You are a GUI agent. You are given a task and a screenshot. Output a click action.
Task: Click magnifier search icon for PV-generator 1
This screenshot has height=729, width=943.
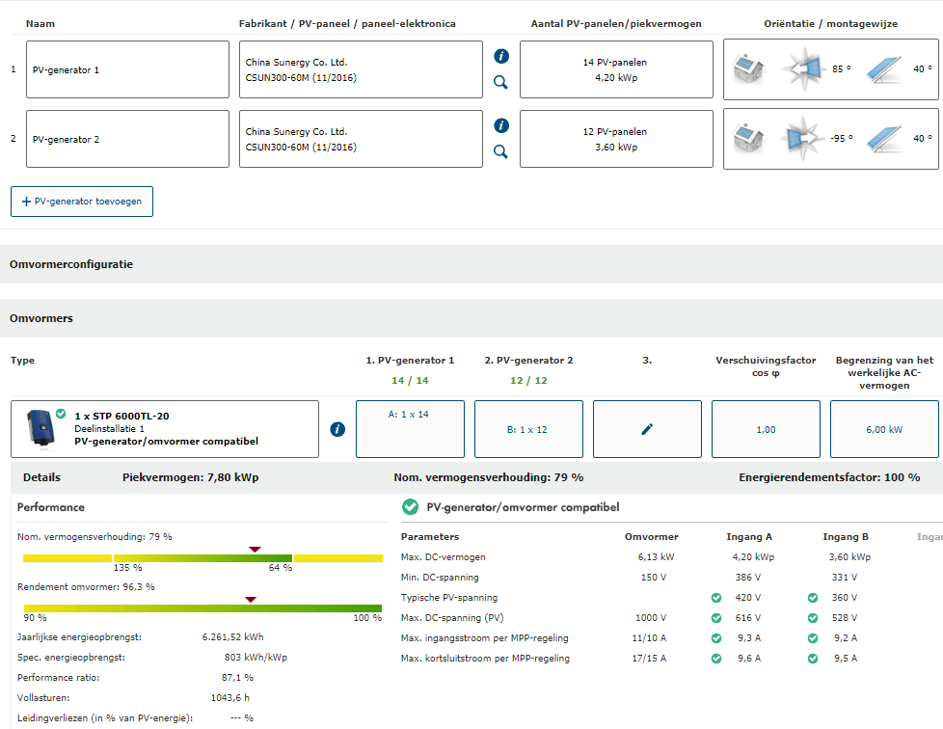pyautogui.click(x=500, y=82)
